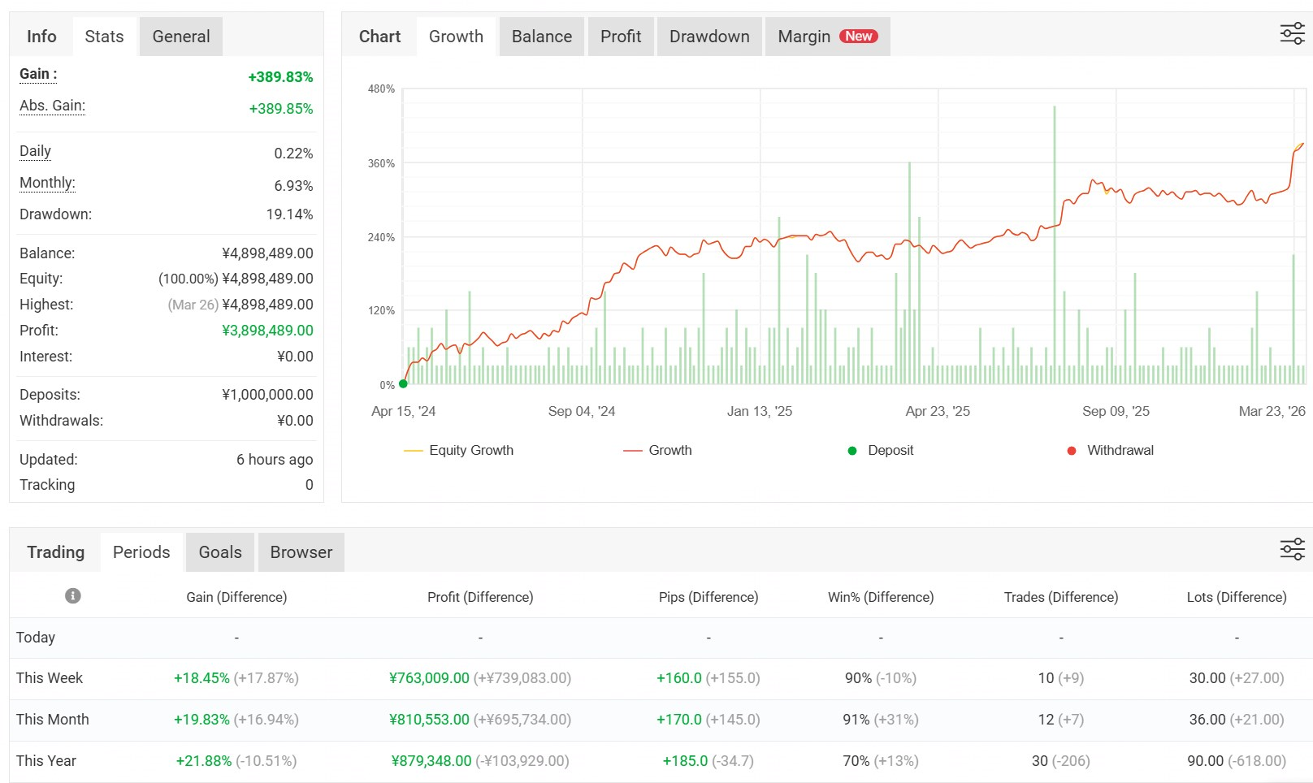Open chart settings sliders icon
The image size is (1313, 783).
pyautogui.click(x=1292, y=34)
